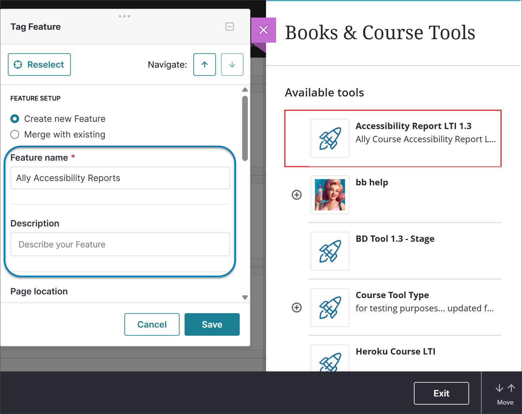Select the Accessibility Report LTI 1.3 rocket icon

pyautogui.click(x=330, y=138)
